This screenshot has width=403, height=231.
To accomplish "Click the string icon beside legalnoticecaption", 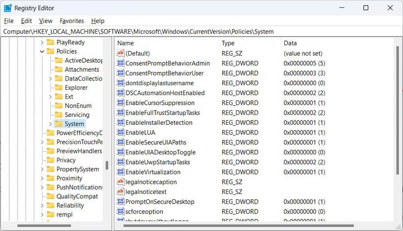I will coord(120,181).
